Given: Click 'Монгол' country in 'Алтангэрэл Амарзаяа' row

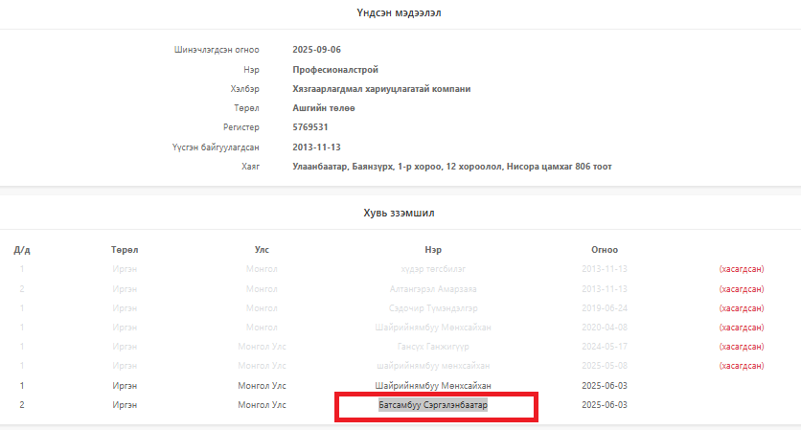Looking at the screenshot, I should pos(262,289).
